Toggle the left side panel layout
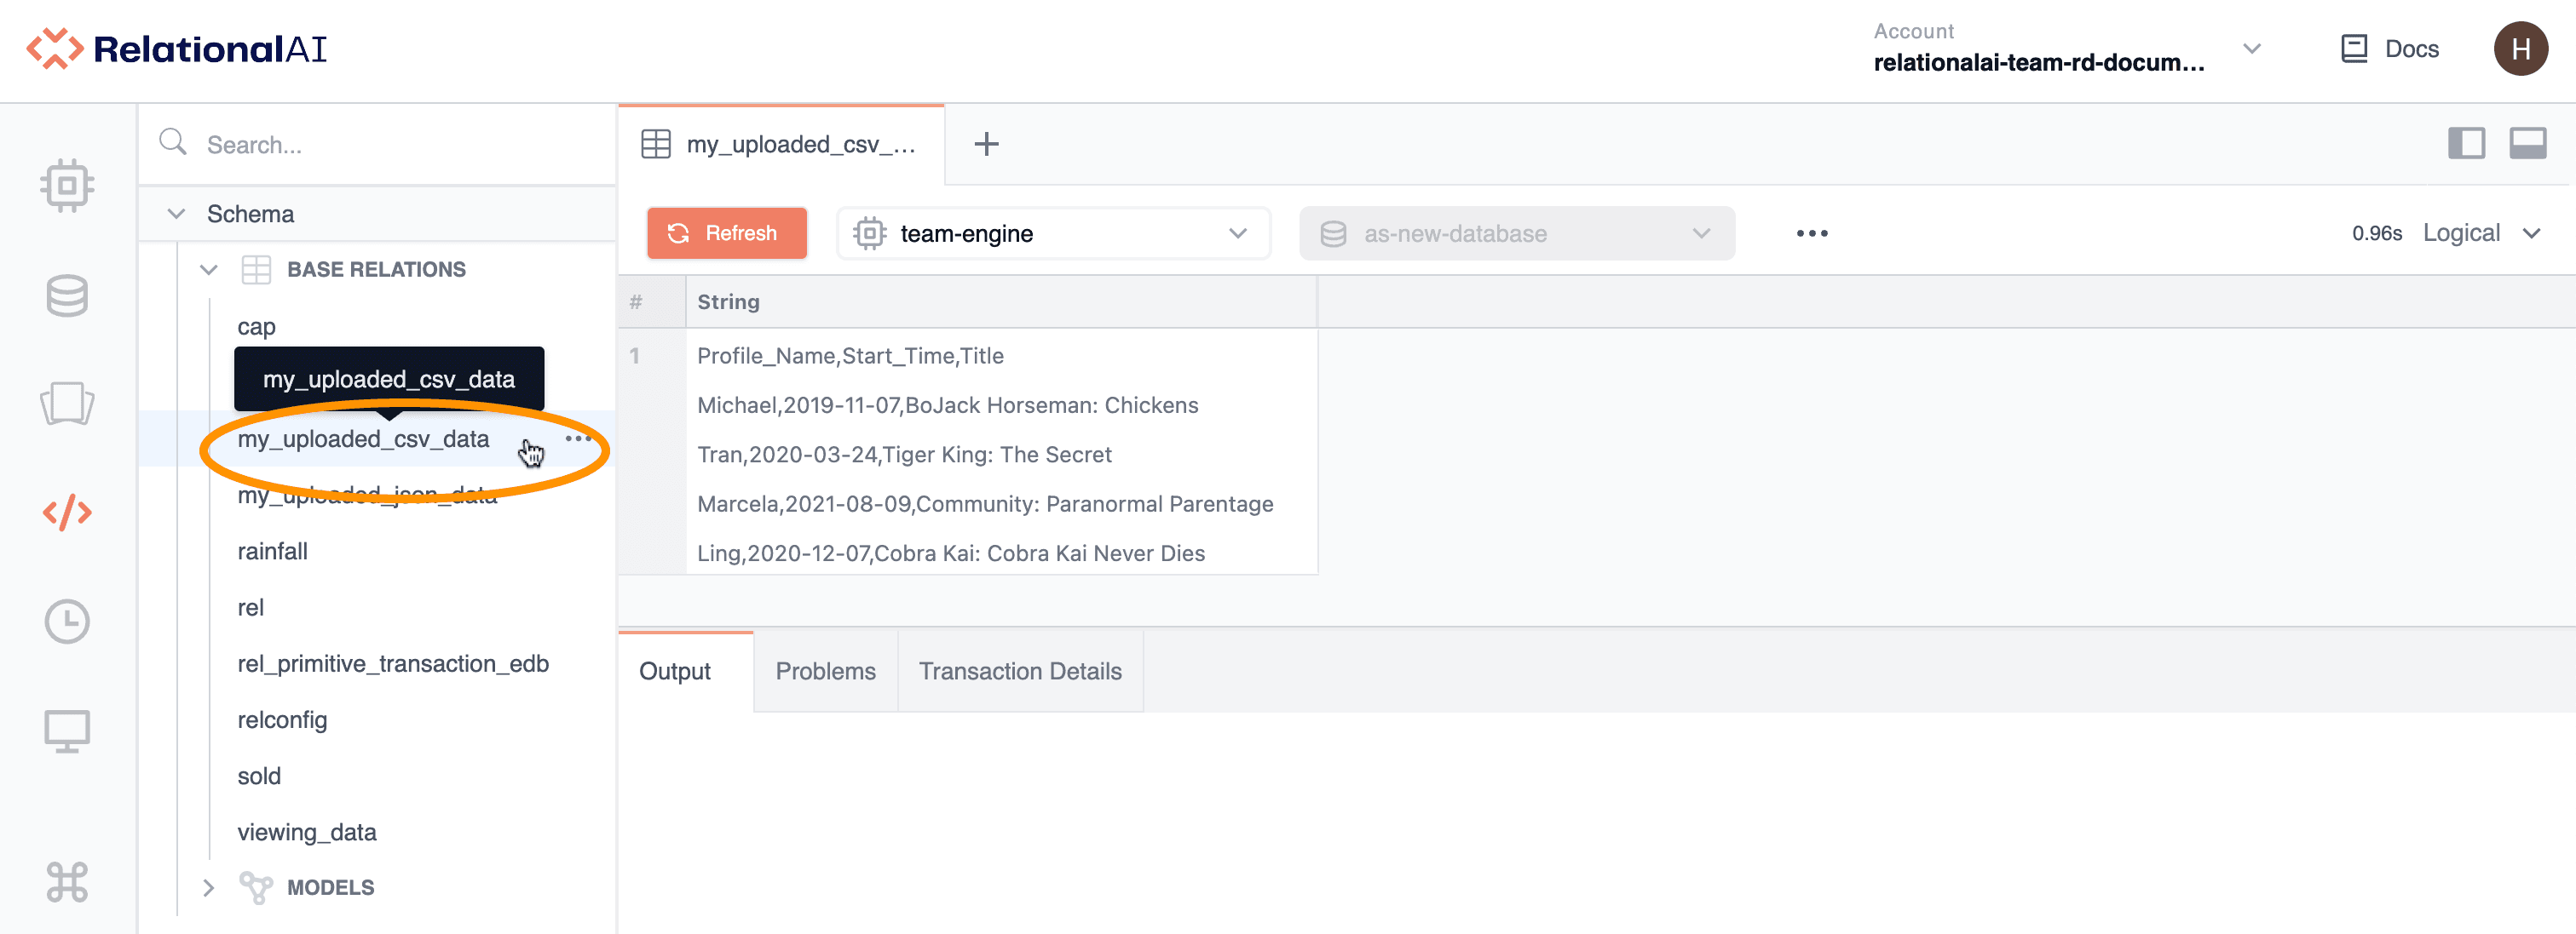The width and height of the screenshot is (2576, 934). [2466, 144]
